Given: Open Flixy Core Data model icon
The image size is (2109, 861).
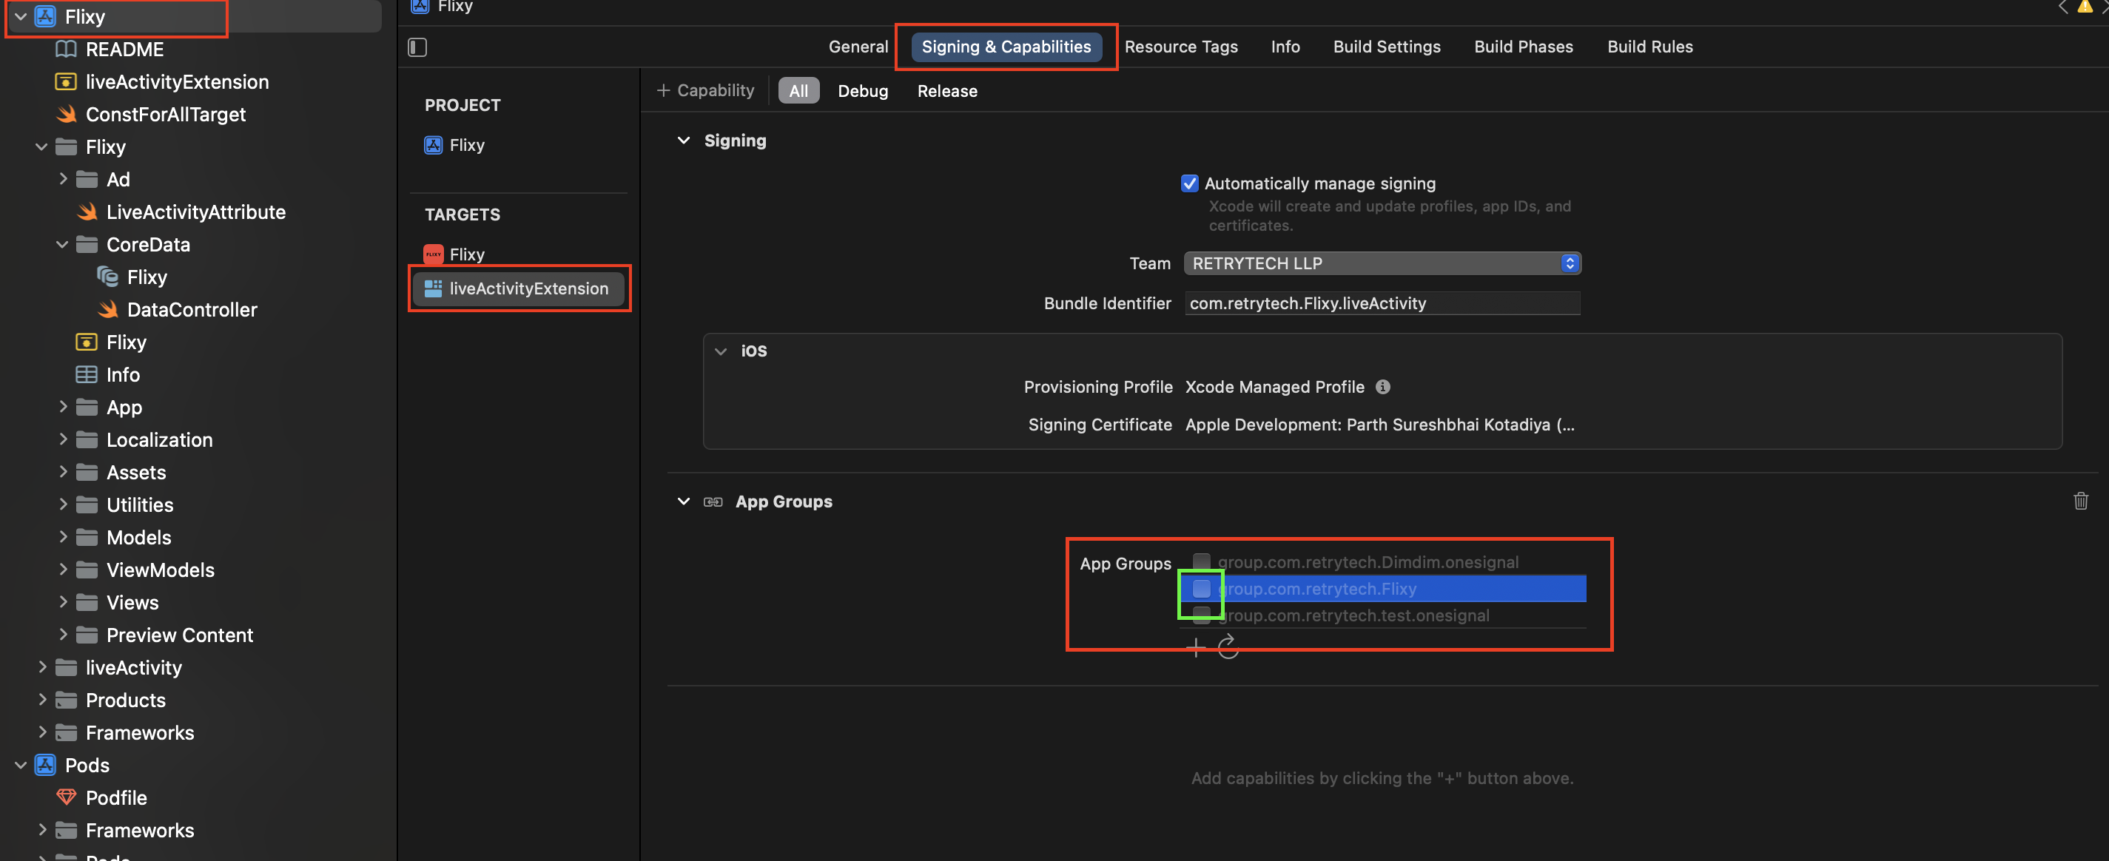Looking at the screenshot, I should [x=107, y=277].
